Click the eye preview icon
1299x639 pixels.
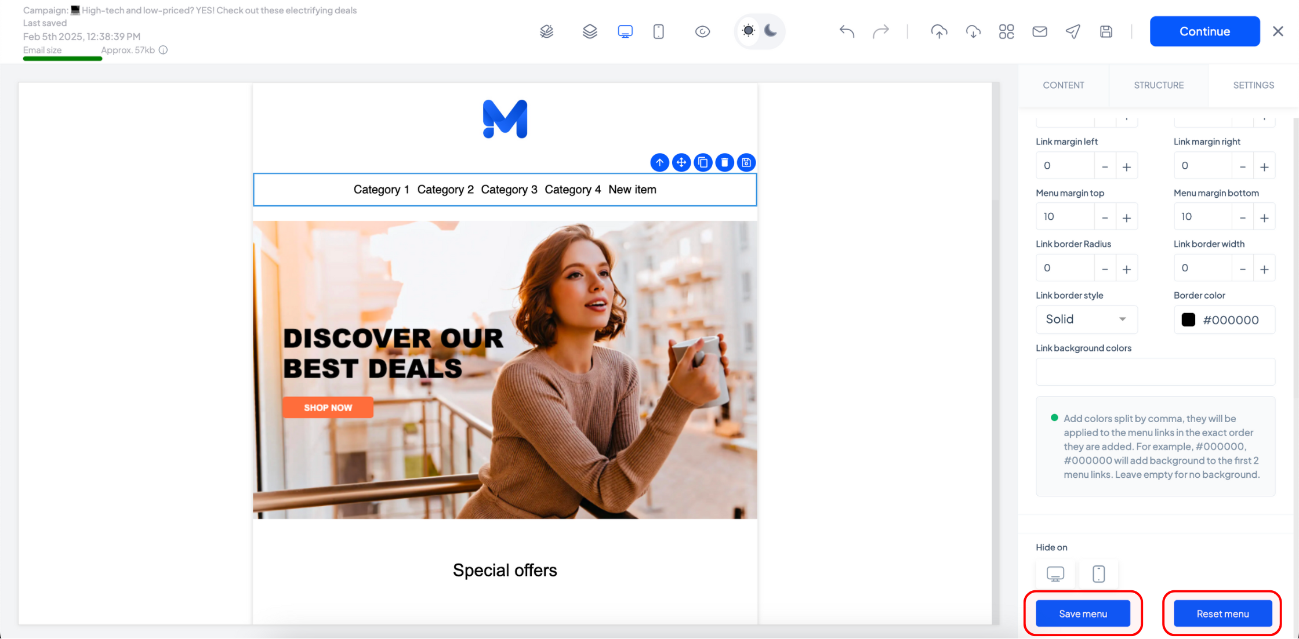coord(702,31)
